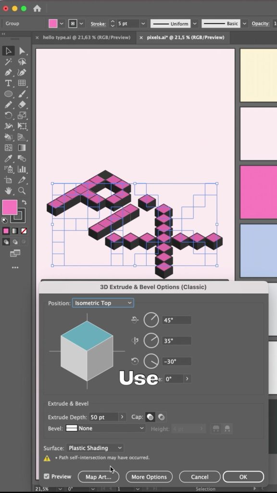Image resolution: width=277 pixels, height=493 pixels.
Task: Select the Symbol Sprayer tool
Action: point(9,169)
